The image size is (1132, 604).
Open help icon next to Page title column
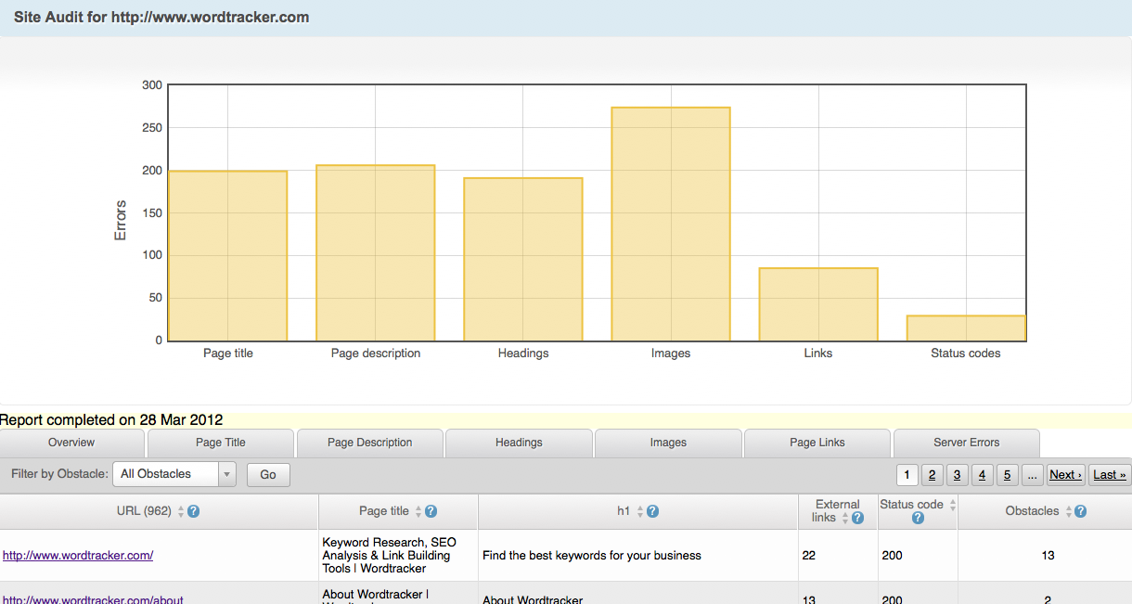point(431,511)
